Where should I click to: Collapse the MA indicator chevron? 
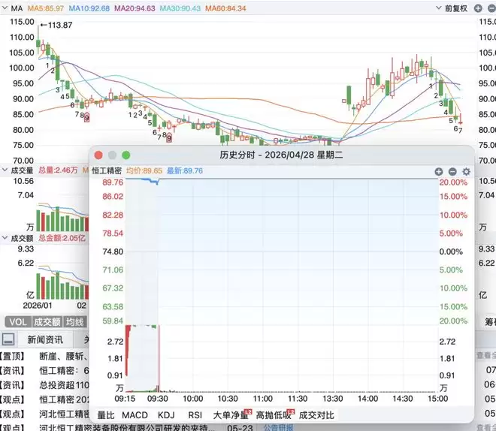pyautogui.click(x=5, y=8)
